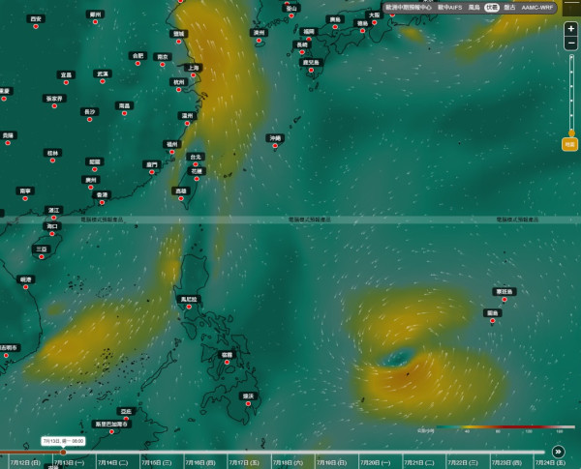
Task: Click the red marker for 台北
Action: (x=196, y=164)
